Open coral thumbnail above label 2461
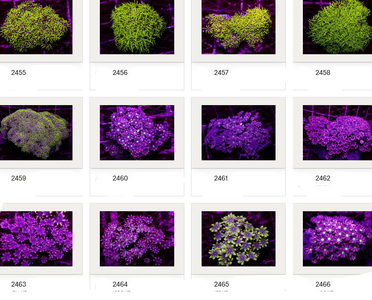372x300 pixels. pos(239,132)
